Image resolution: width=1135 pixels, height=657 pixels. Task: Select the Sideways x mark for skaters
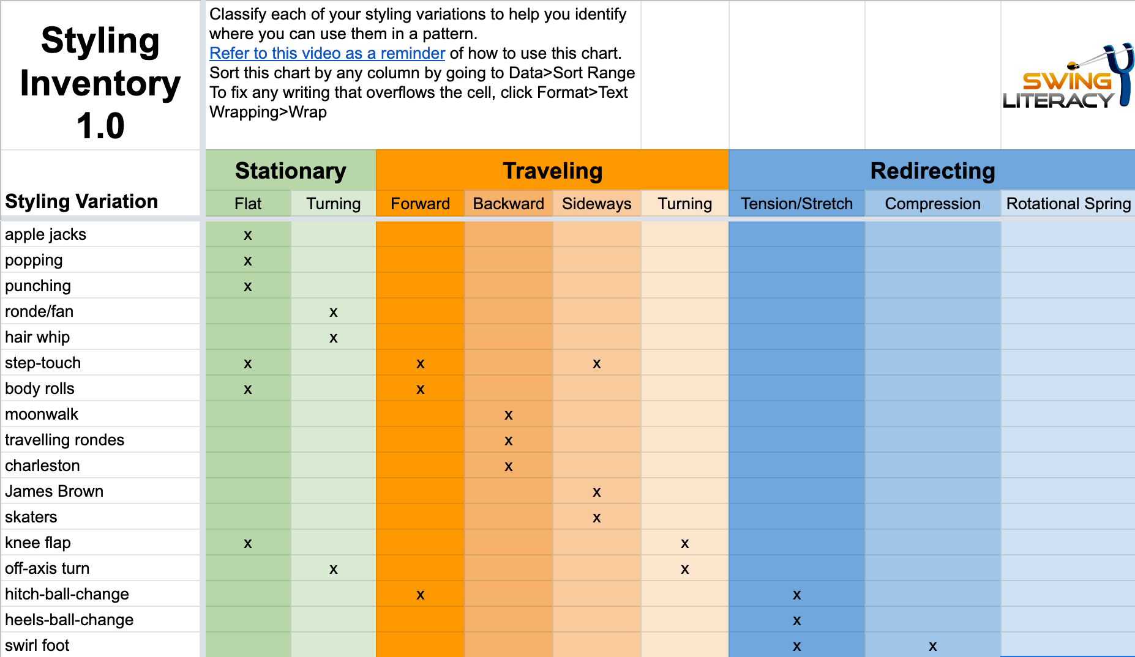click(597, 518)
